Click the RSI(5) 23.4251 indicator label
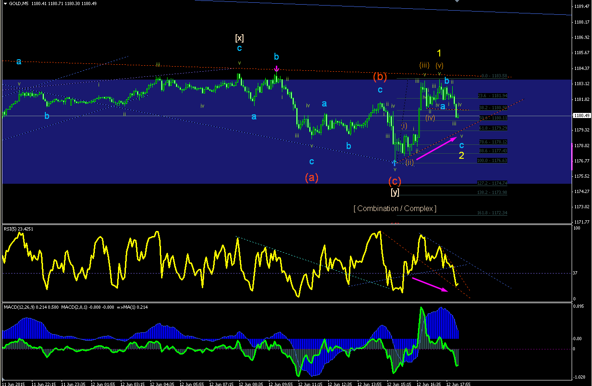This screenshot has width=592, height=386. (19, 229)
